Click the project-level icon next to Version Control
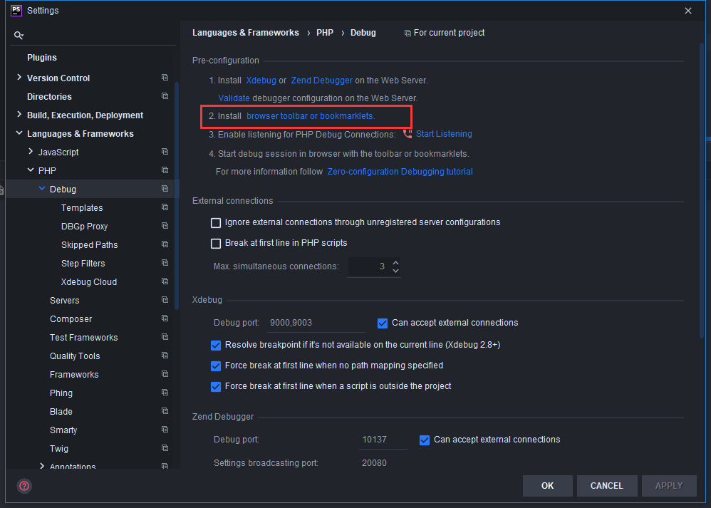711x508 pixels. click(165, 78)
